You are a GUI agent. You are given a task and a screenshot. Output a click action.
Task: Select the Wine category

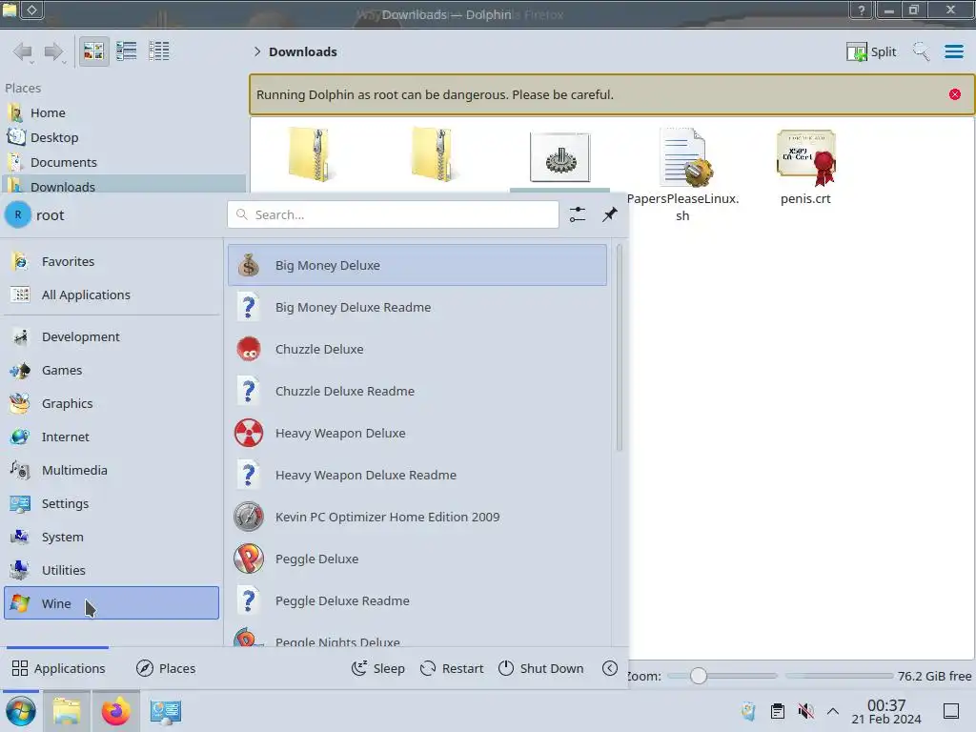tap(112, 603)
